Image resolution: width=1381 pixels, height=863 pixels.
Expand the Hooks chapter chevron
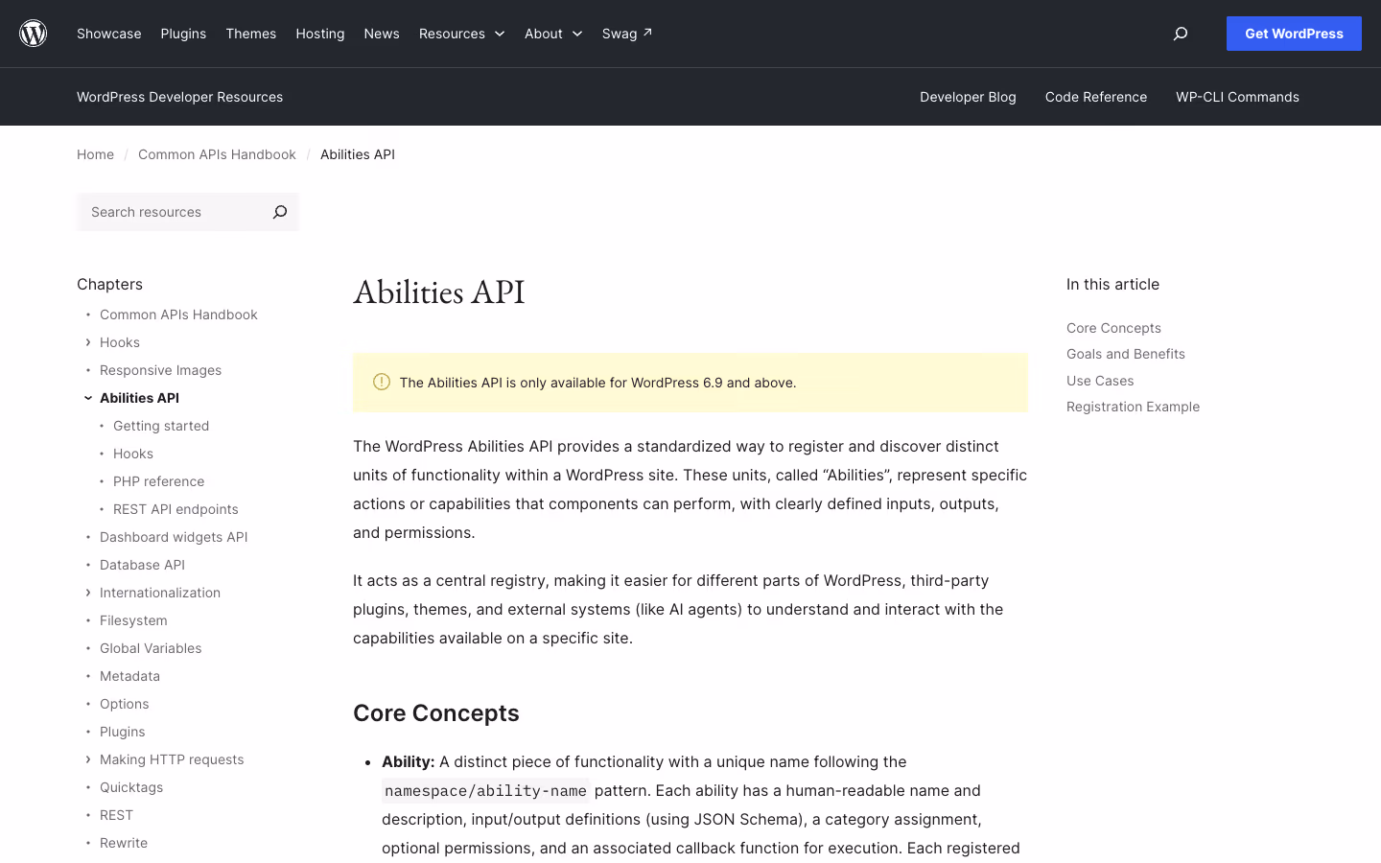[88, 342]
